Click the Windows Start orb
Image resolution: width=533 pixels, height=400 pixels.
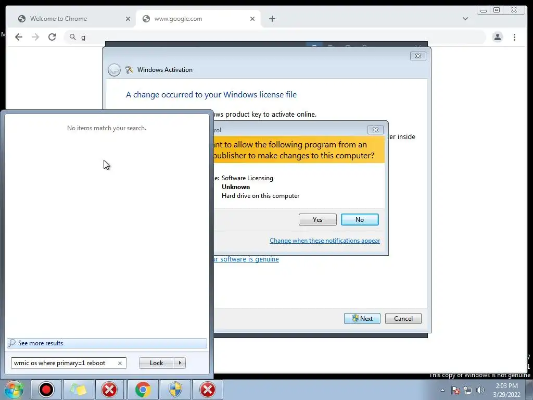14,390
